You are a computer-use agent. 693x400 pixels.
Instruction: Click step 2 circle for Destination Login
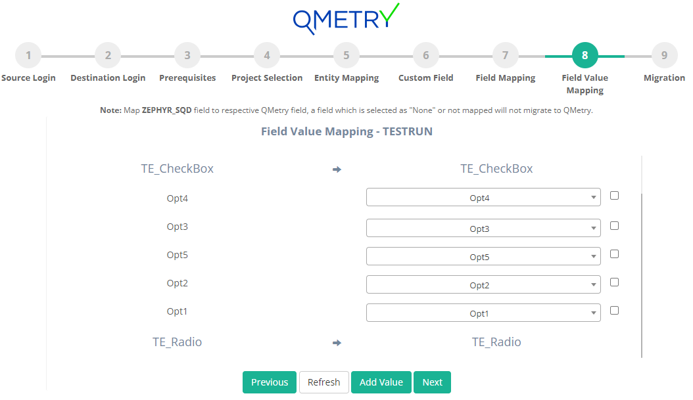coord(108,56)
